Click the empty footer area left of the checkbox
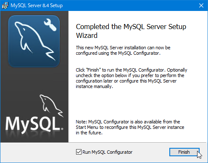The width and height of the screenshot is (208, 163). click(x=38, y=152)
